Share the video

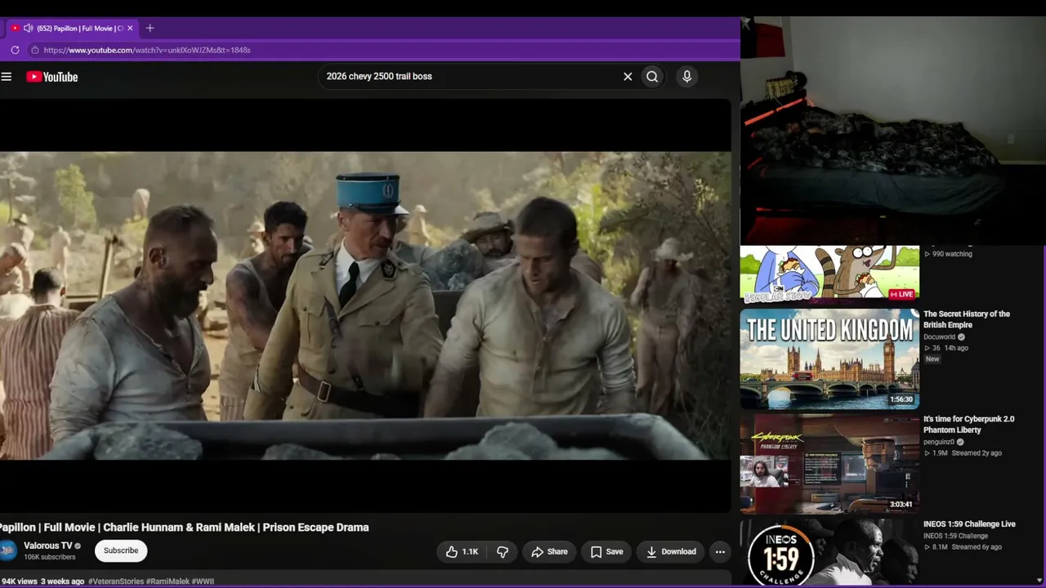coord(549,552)
